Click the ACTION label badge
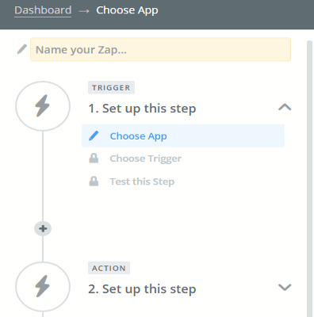This screenshot has height=317, width=314. click(x=109, y=268)
